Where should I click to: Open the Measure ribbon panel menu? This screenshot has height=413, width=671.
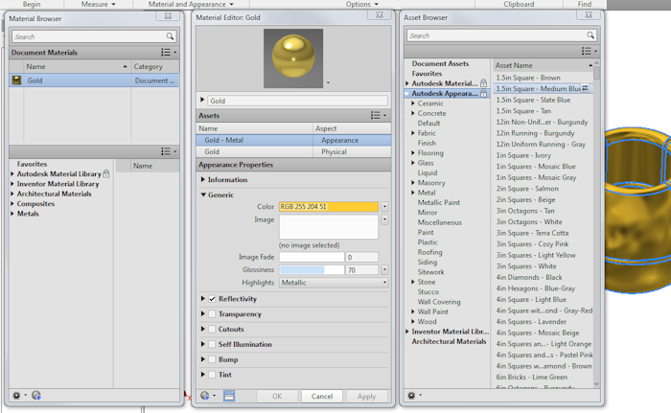(99, 4)
